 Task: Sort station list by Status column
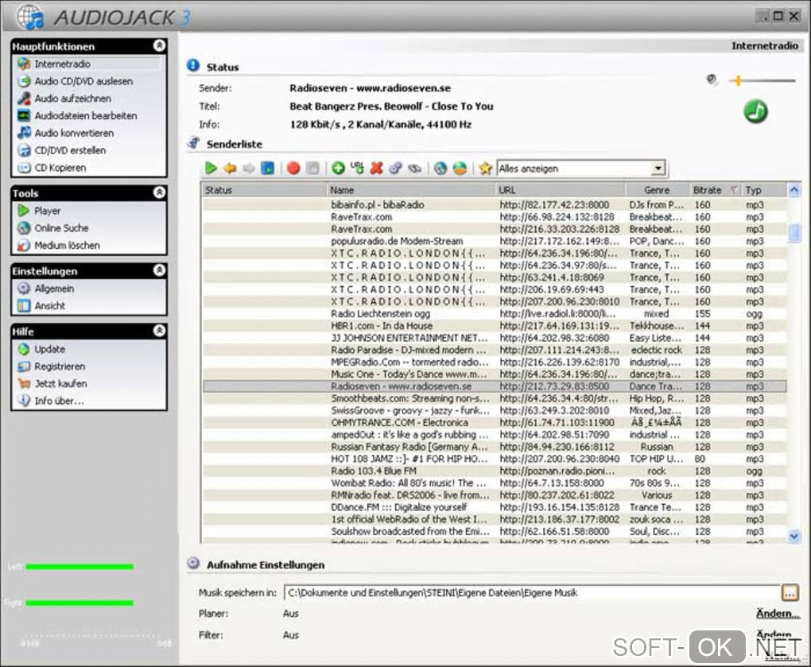(x=264, y=190)
